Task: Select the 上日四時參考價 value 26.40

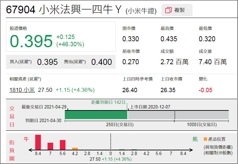Action: 130,90
